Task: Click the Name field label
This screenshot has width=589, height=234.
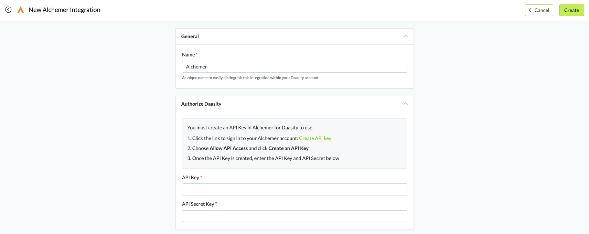Action: (x=188, y=55)
